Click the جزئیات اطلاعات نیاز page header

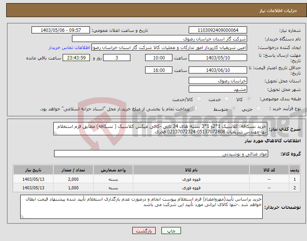click(x=278, y=10)
